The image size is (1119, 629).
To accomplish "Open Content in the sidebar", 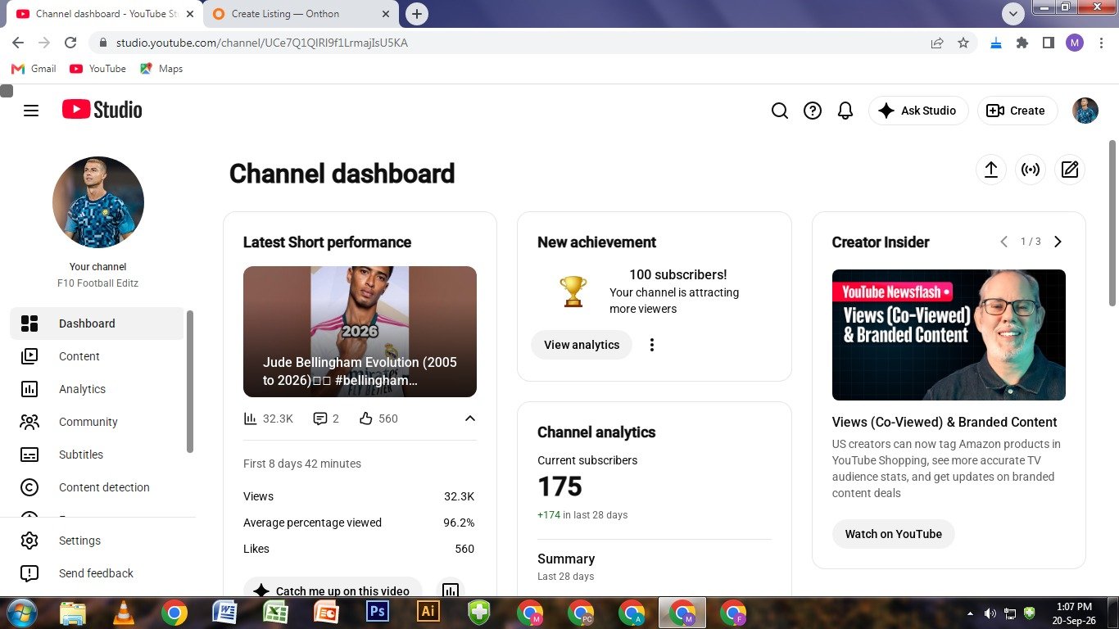I will 97,356.
